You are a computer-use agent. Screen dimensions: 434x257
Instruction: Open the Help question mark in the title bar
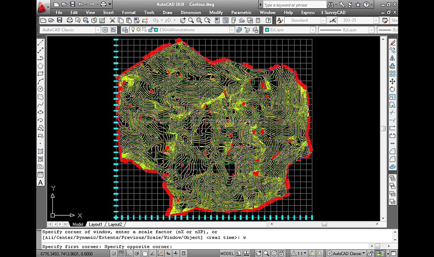[x=366, y=5]
